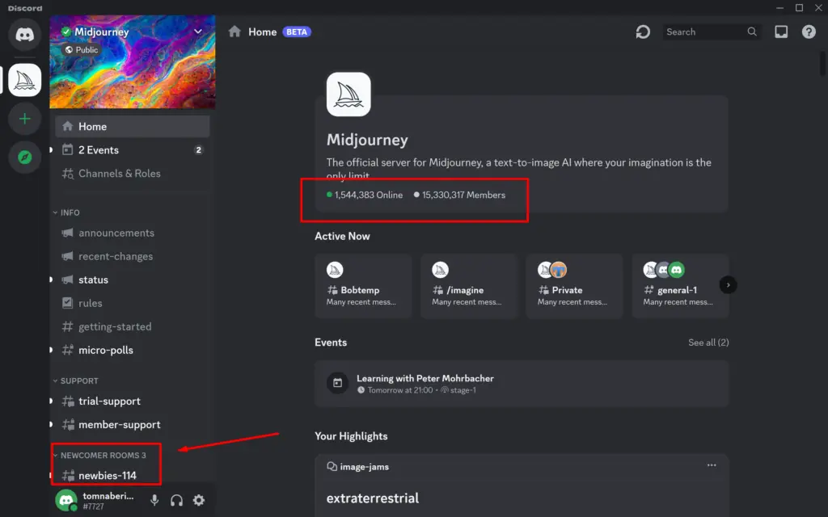Open Learning with Peter Mohrbacher event
The image size is (828, 517).
point(522,384)
